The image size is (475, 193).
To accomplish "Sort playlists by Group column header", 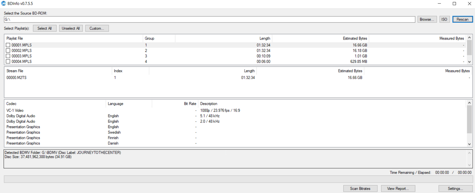I will point(159,38).
